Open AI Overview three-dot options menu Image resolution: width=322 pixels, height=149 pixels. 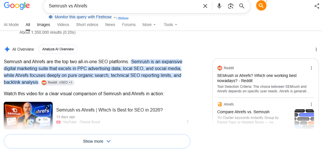316,49
